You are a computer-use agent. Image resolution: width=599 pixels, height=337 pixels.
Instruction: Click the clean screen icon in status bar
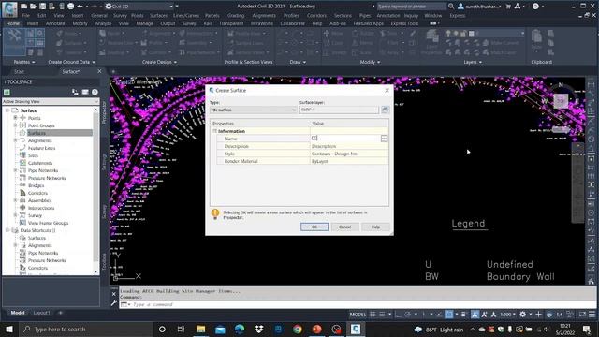pyautogui.click(x=582, y=315)
